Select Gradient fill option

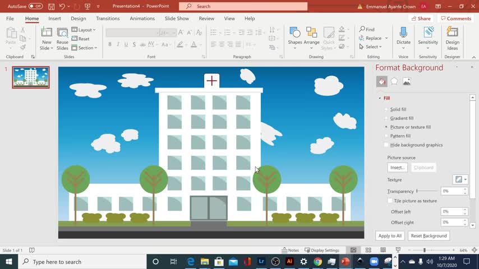click(386, 118)
